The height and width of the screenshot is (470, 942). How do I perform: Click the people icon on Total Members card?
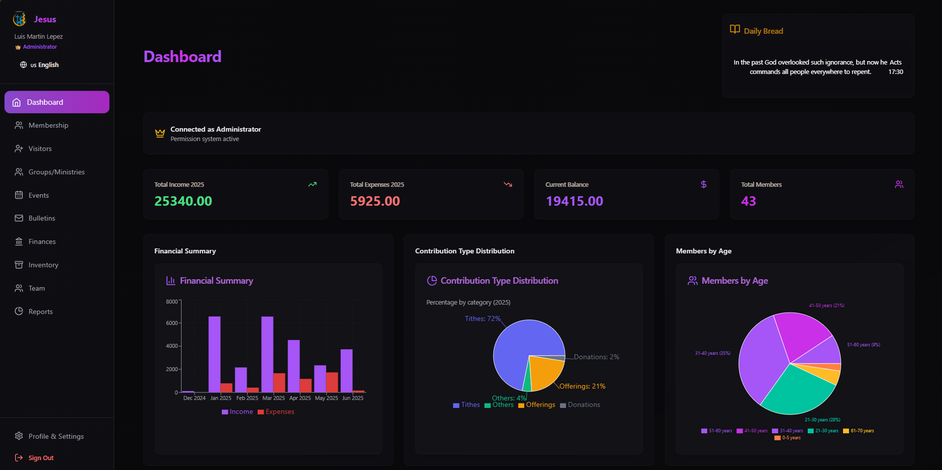pyautogui.click(x=899, y=185)
